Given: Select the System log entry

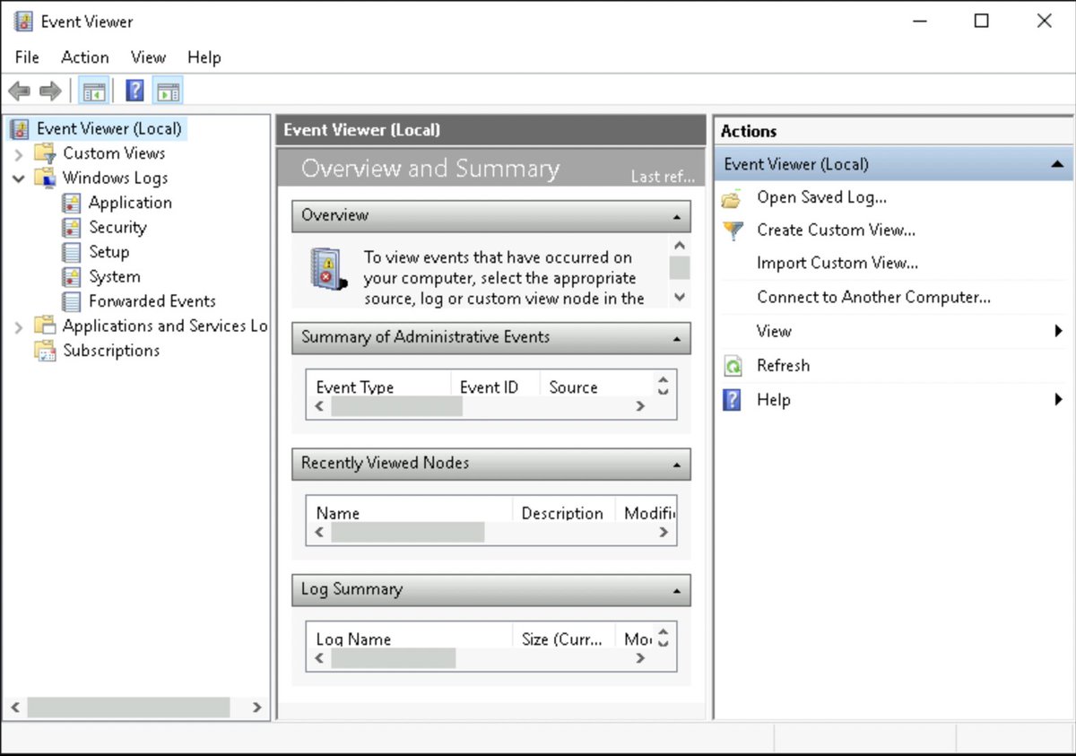Looking at the screenshot, I should (x=114, y=277).
